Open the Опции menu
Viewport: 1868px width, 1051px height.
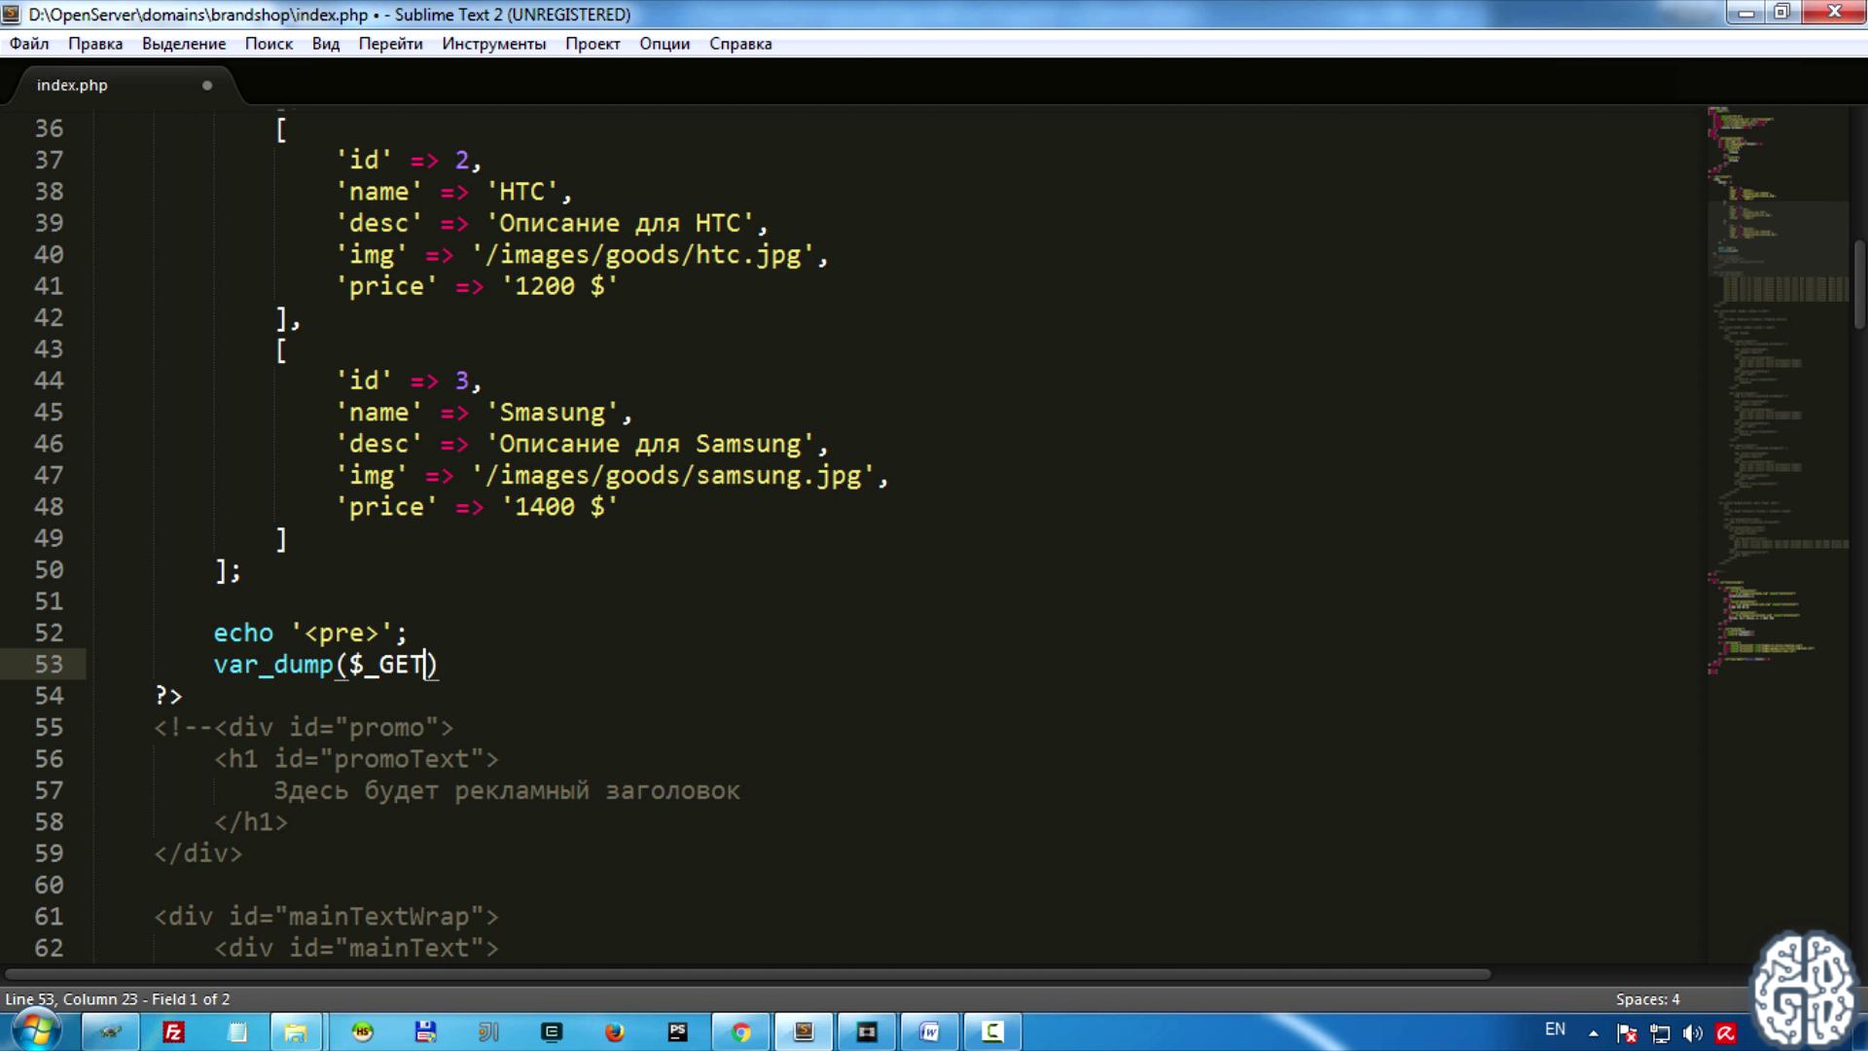coord(665,44)
